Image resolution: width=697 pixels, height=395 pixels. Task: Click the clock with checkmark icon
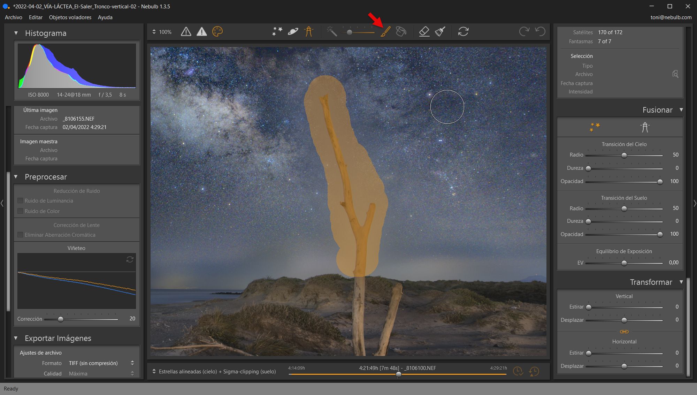point(518,372)
